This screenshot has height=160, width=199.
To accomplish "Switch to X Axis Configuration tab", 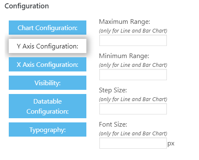I will [x=48, y=64].
